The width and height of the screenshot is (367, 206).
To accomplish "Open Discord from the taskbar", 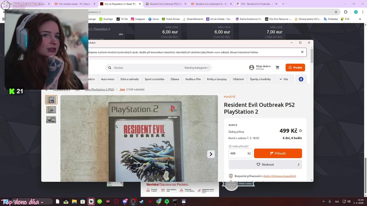I will tap(125, 201).
